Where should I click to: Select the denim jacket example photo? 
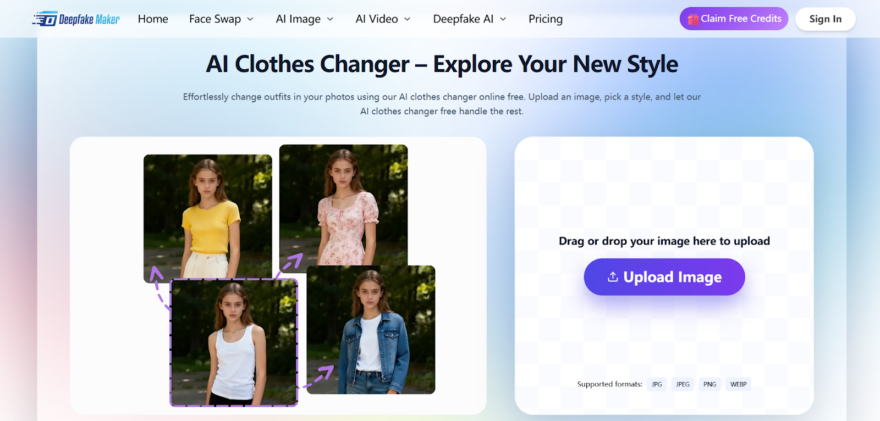coord(371,330)
